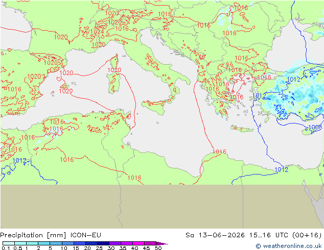Image resolution: width=324 pixels, height=250 pixels.
Task: Click the '0.5' legend value label
Action: pos(17,248)
